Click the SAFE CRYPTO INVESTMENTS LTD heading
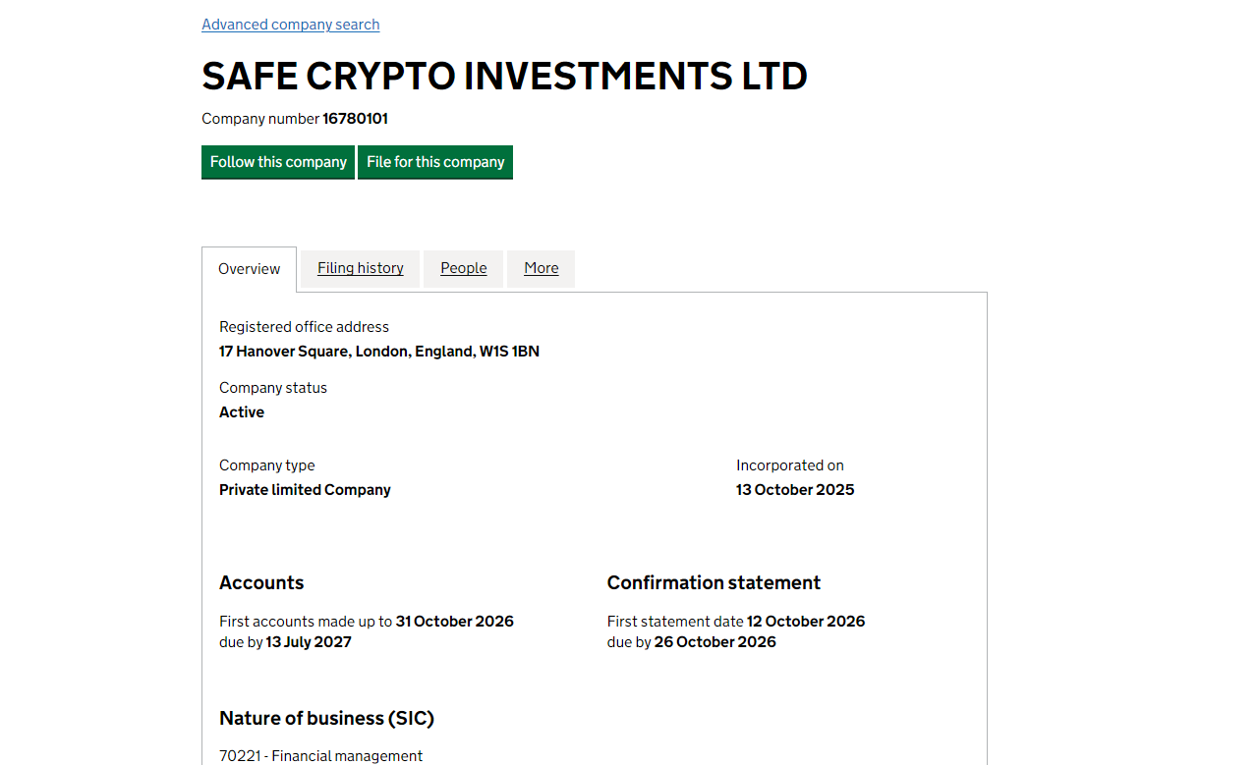The image size is (1257, 765). tap(504, 77)
